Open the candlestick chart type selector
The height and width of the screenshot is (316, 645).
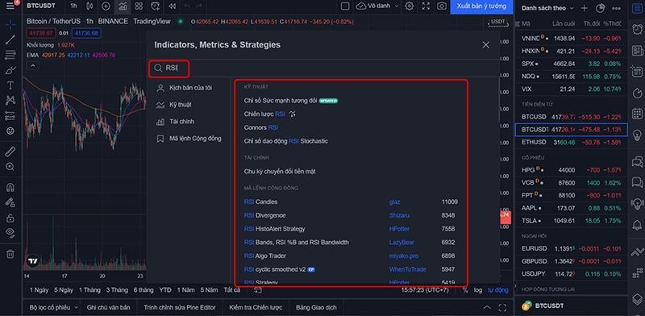89,6
